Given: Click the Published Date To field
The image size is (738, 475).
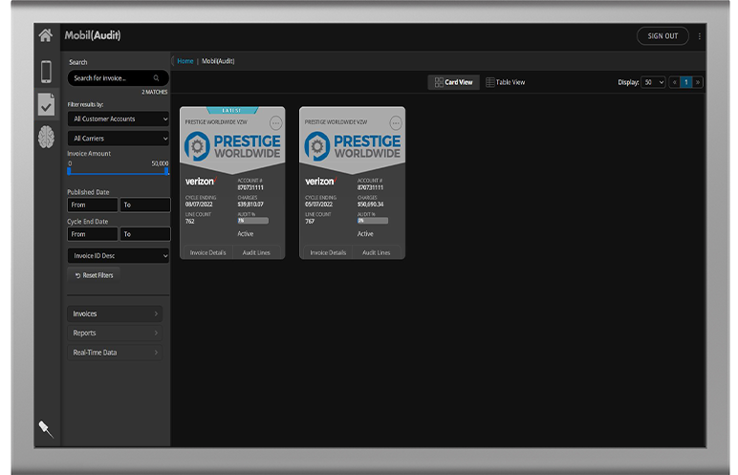Looking at the screenshot, I should pos(145,205).
